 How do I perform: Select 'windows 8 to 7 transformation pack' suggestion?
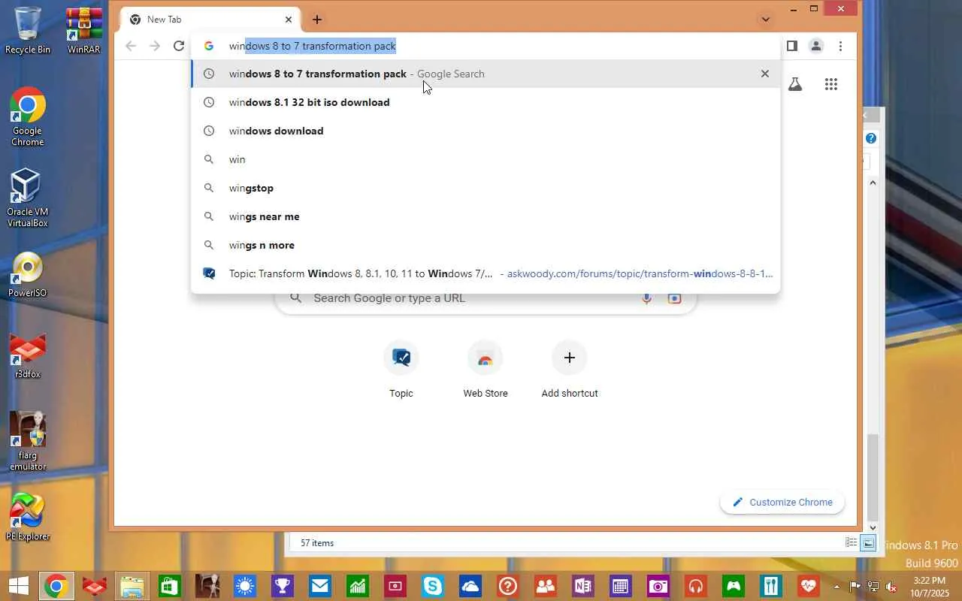click(x=486, y=74)
